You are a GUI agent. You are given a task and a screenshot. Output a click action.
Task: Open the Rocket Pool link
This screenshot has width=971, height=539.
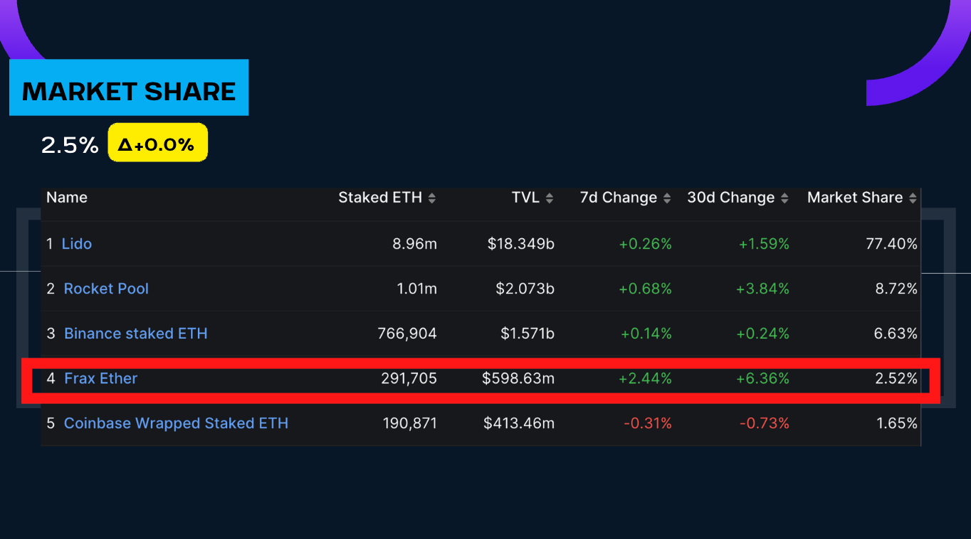(106, 289)
